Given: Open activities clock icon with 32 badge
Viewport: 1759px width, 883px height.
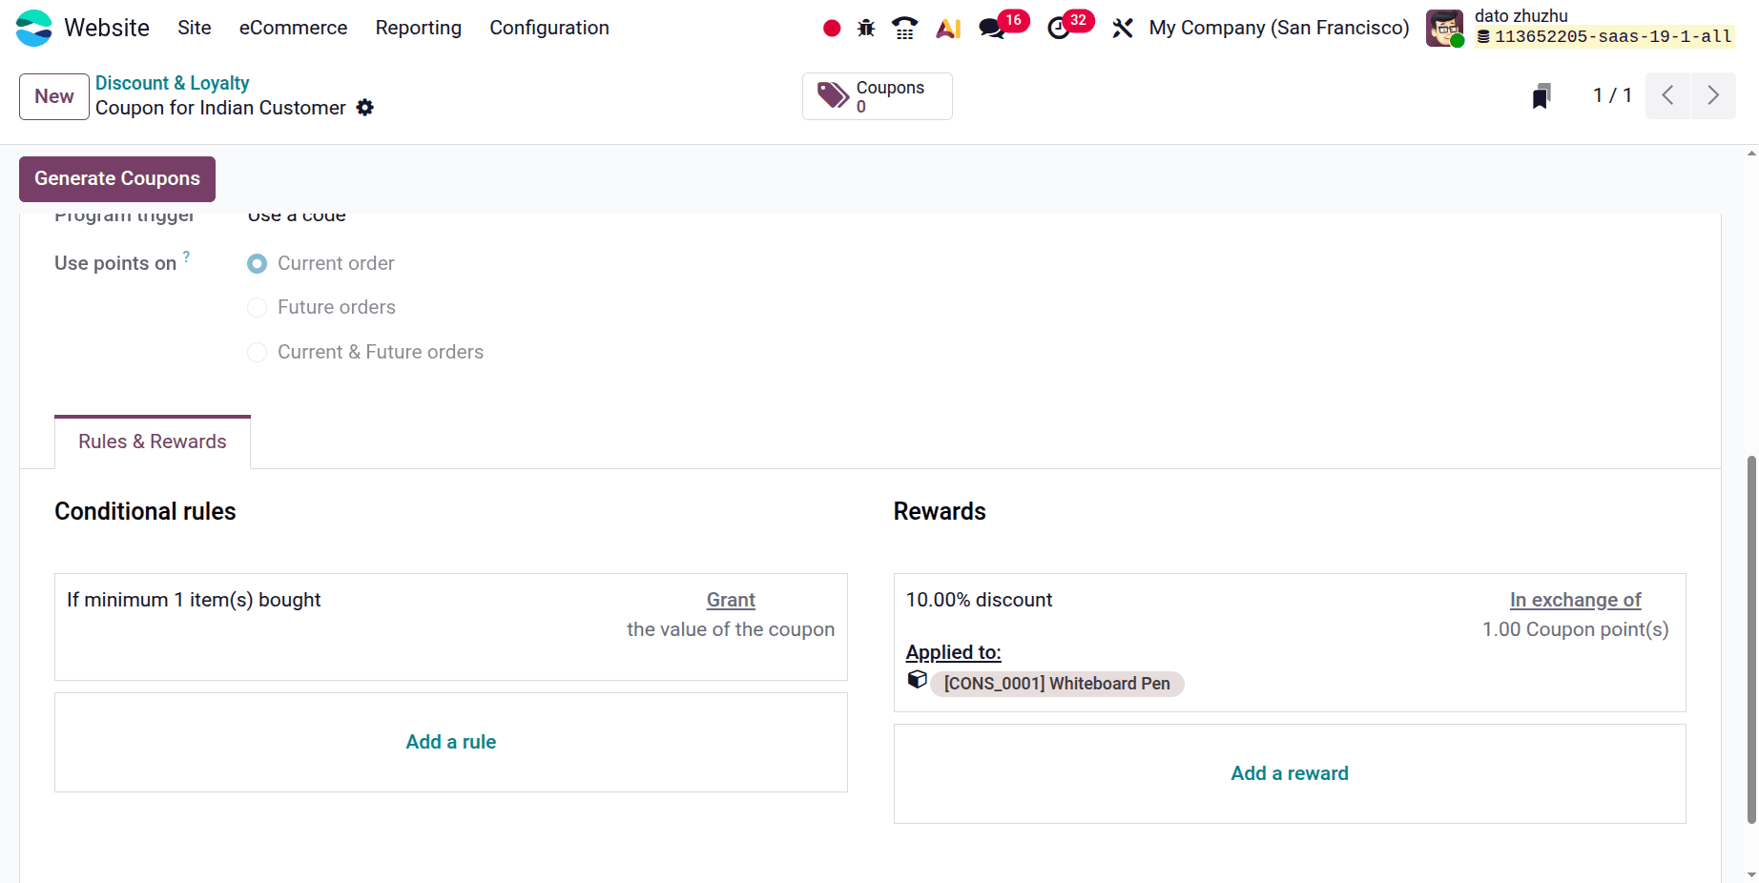Looking at the screenshot, I should click(1059, 29).
